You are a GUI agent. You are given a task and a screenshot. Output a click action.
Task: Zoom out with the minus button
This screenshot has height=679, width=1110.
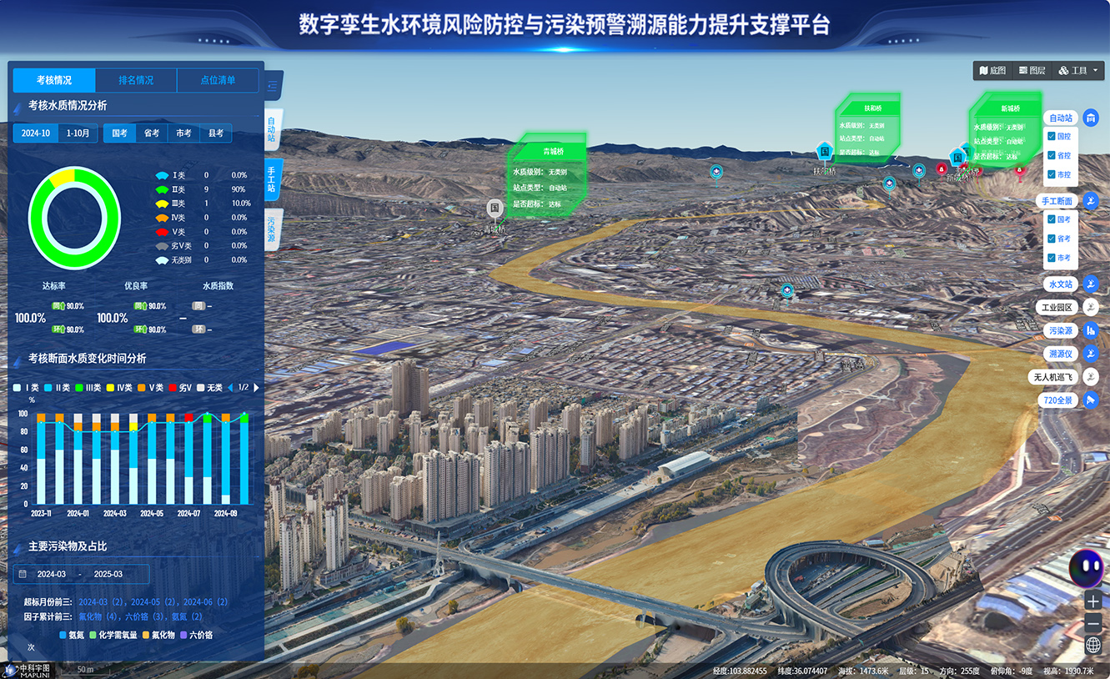click(1093, 623)
